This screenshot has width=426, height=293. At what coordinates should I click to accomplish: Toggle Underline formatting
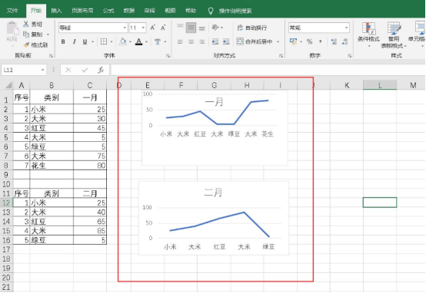pos(85,41)
